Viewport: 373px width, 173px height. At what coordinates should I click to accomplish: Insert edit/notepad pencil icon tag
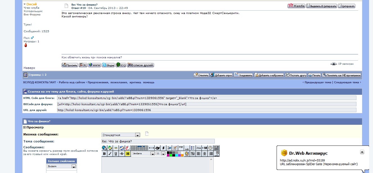pos(175,148)
